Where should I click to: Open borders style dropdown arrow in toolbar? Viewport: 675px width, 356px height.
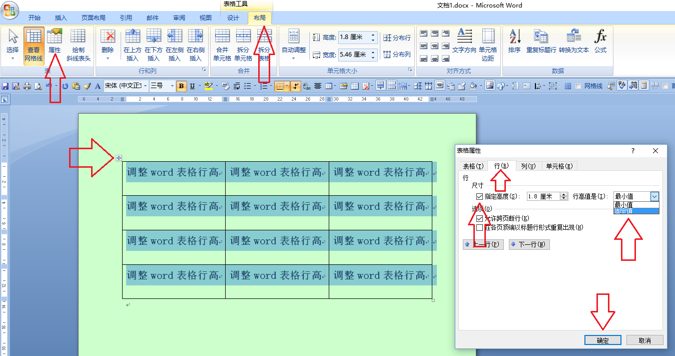click(x=287, y=86)
